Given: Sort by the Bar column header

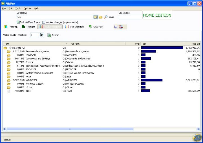Looking at the screenshot, I should pos(162,44).
